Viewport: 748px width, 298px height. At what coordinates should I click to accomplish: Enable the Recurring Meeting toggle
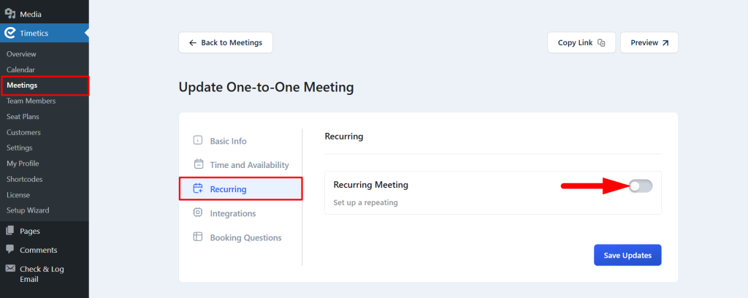coord(640,186)
